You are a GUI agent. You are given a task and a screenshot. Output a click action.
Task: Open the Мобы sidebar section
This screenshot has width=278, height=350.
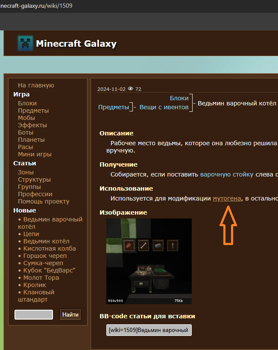click(x=26, y=118)
